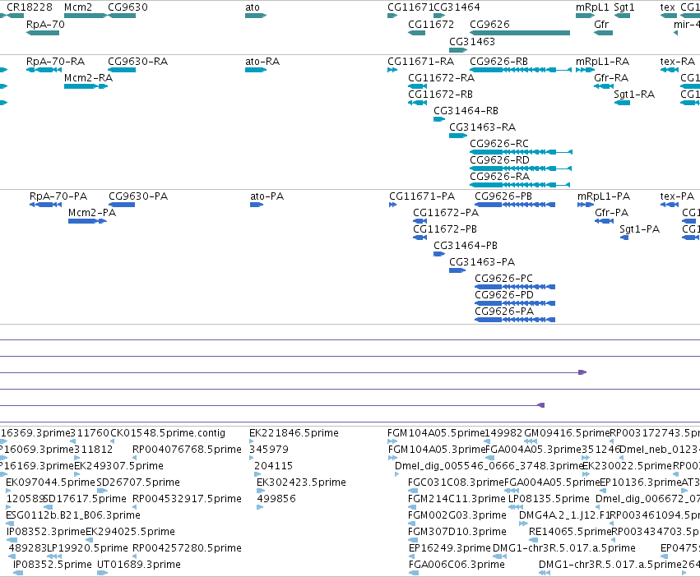This screenshot has width=700, height=577.
Task: Select the CG9626-RD transcript
Action: coord(521,168)
